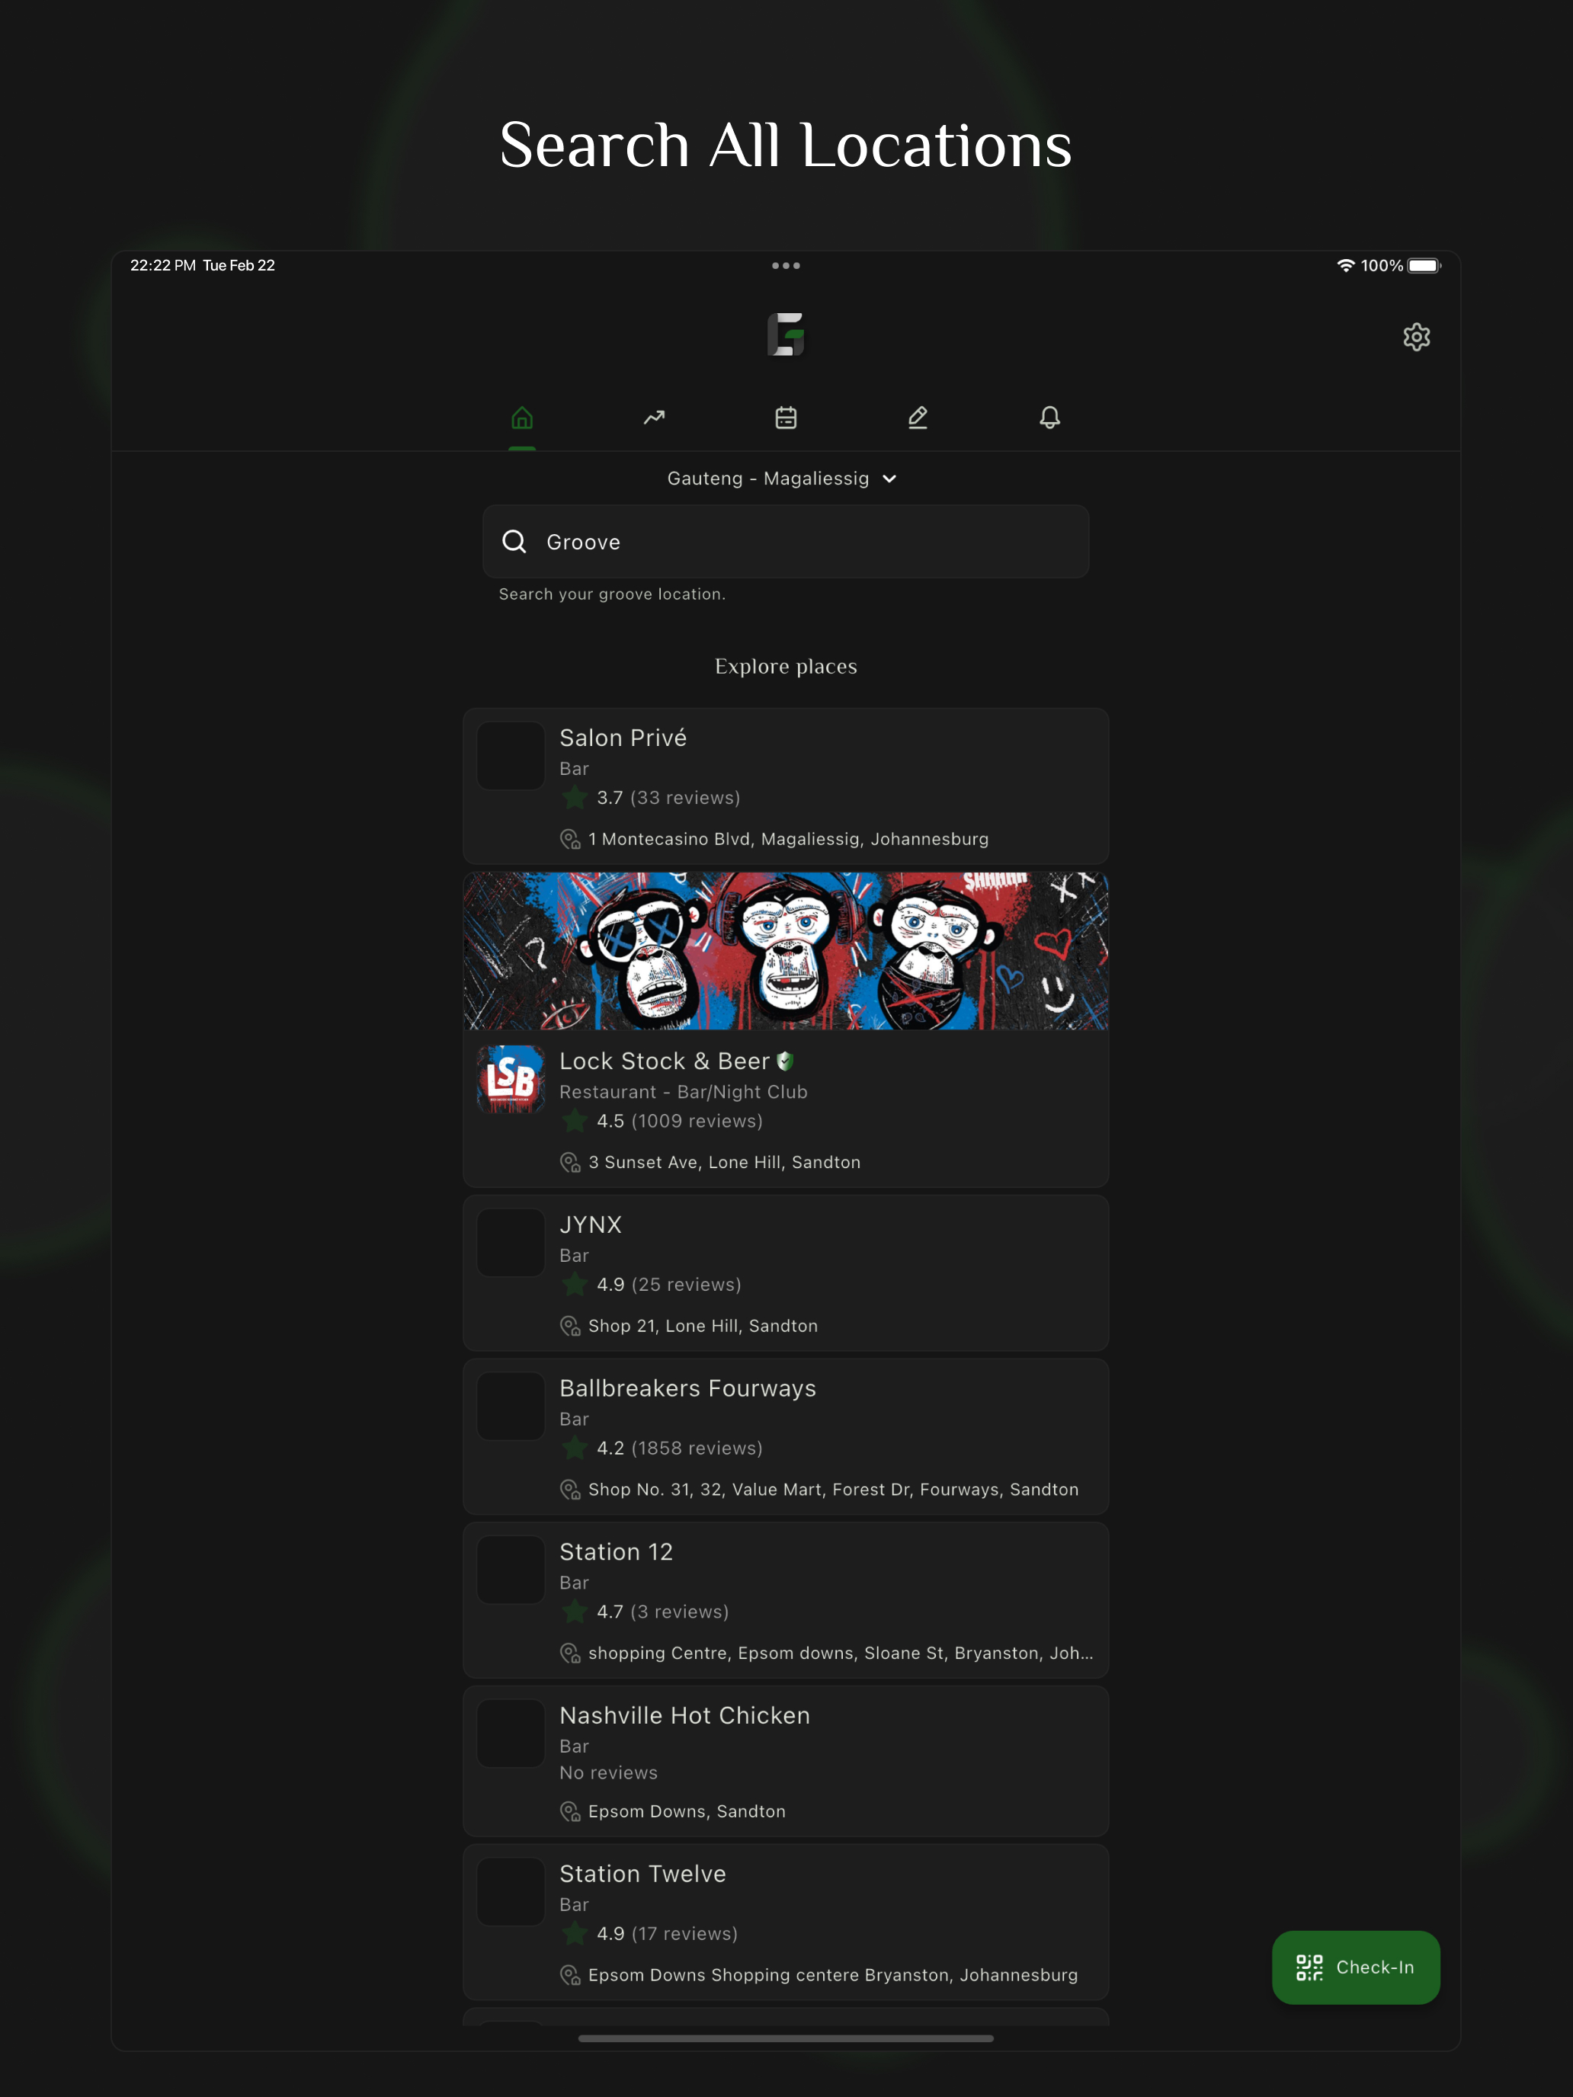
Task: Click the Station 12 rating star
Action: 575,1612
